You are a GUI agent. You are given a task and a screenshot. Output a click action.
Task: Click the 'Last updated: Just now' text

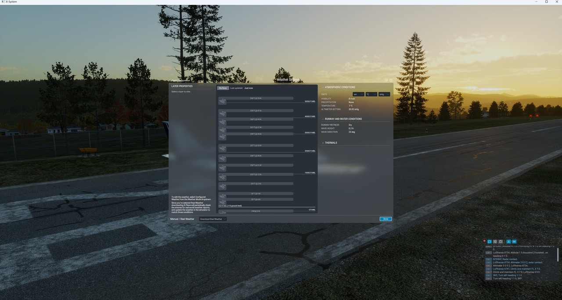click(x=241, y=88)
